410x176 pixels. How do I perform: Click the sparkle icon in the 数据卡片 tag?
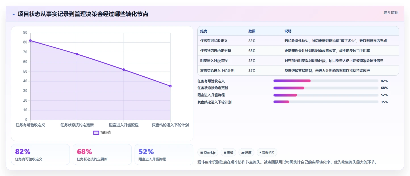pyautogui.click(x=260, y=152)
